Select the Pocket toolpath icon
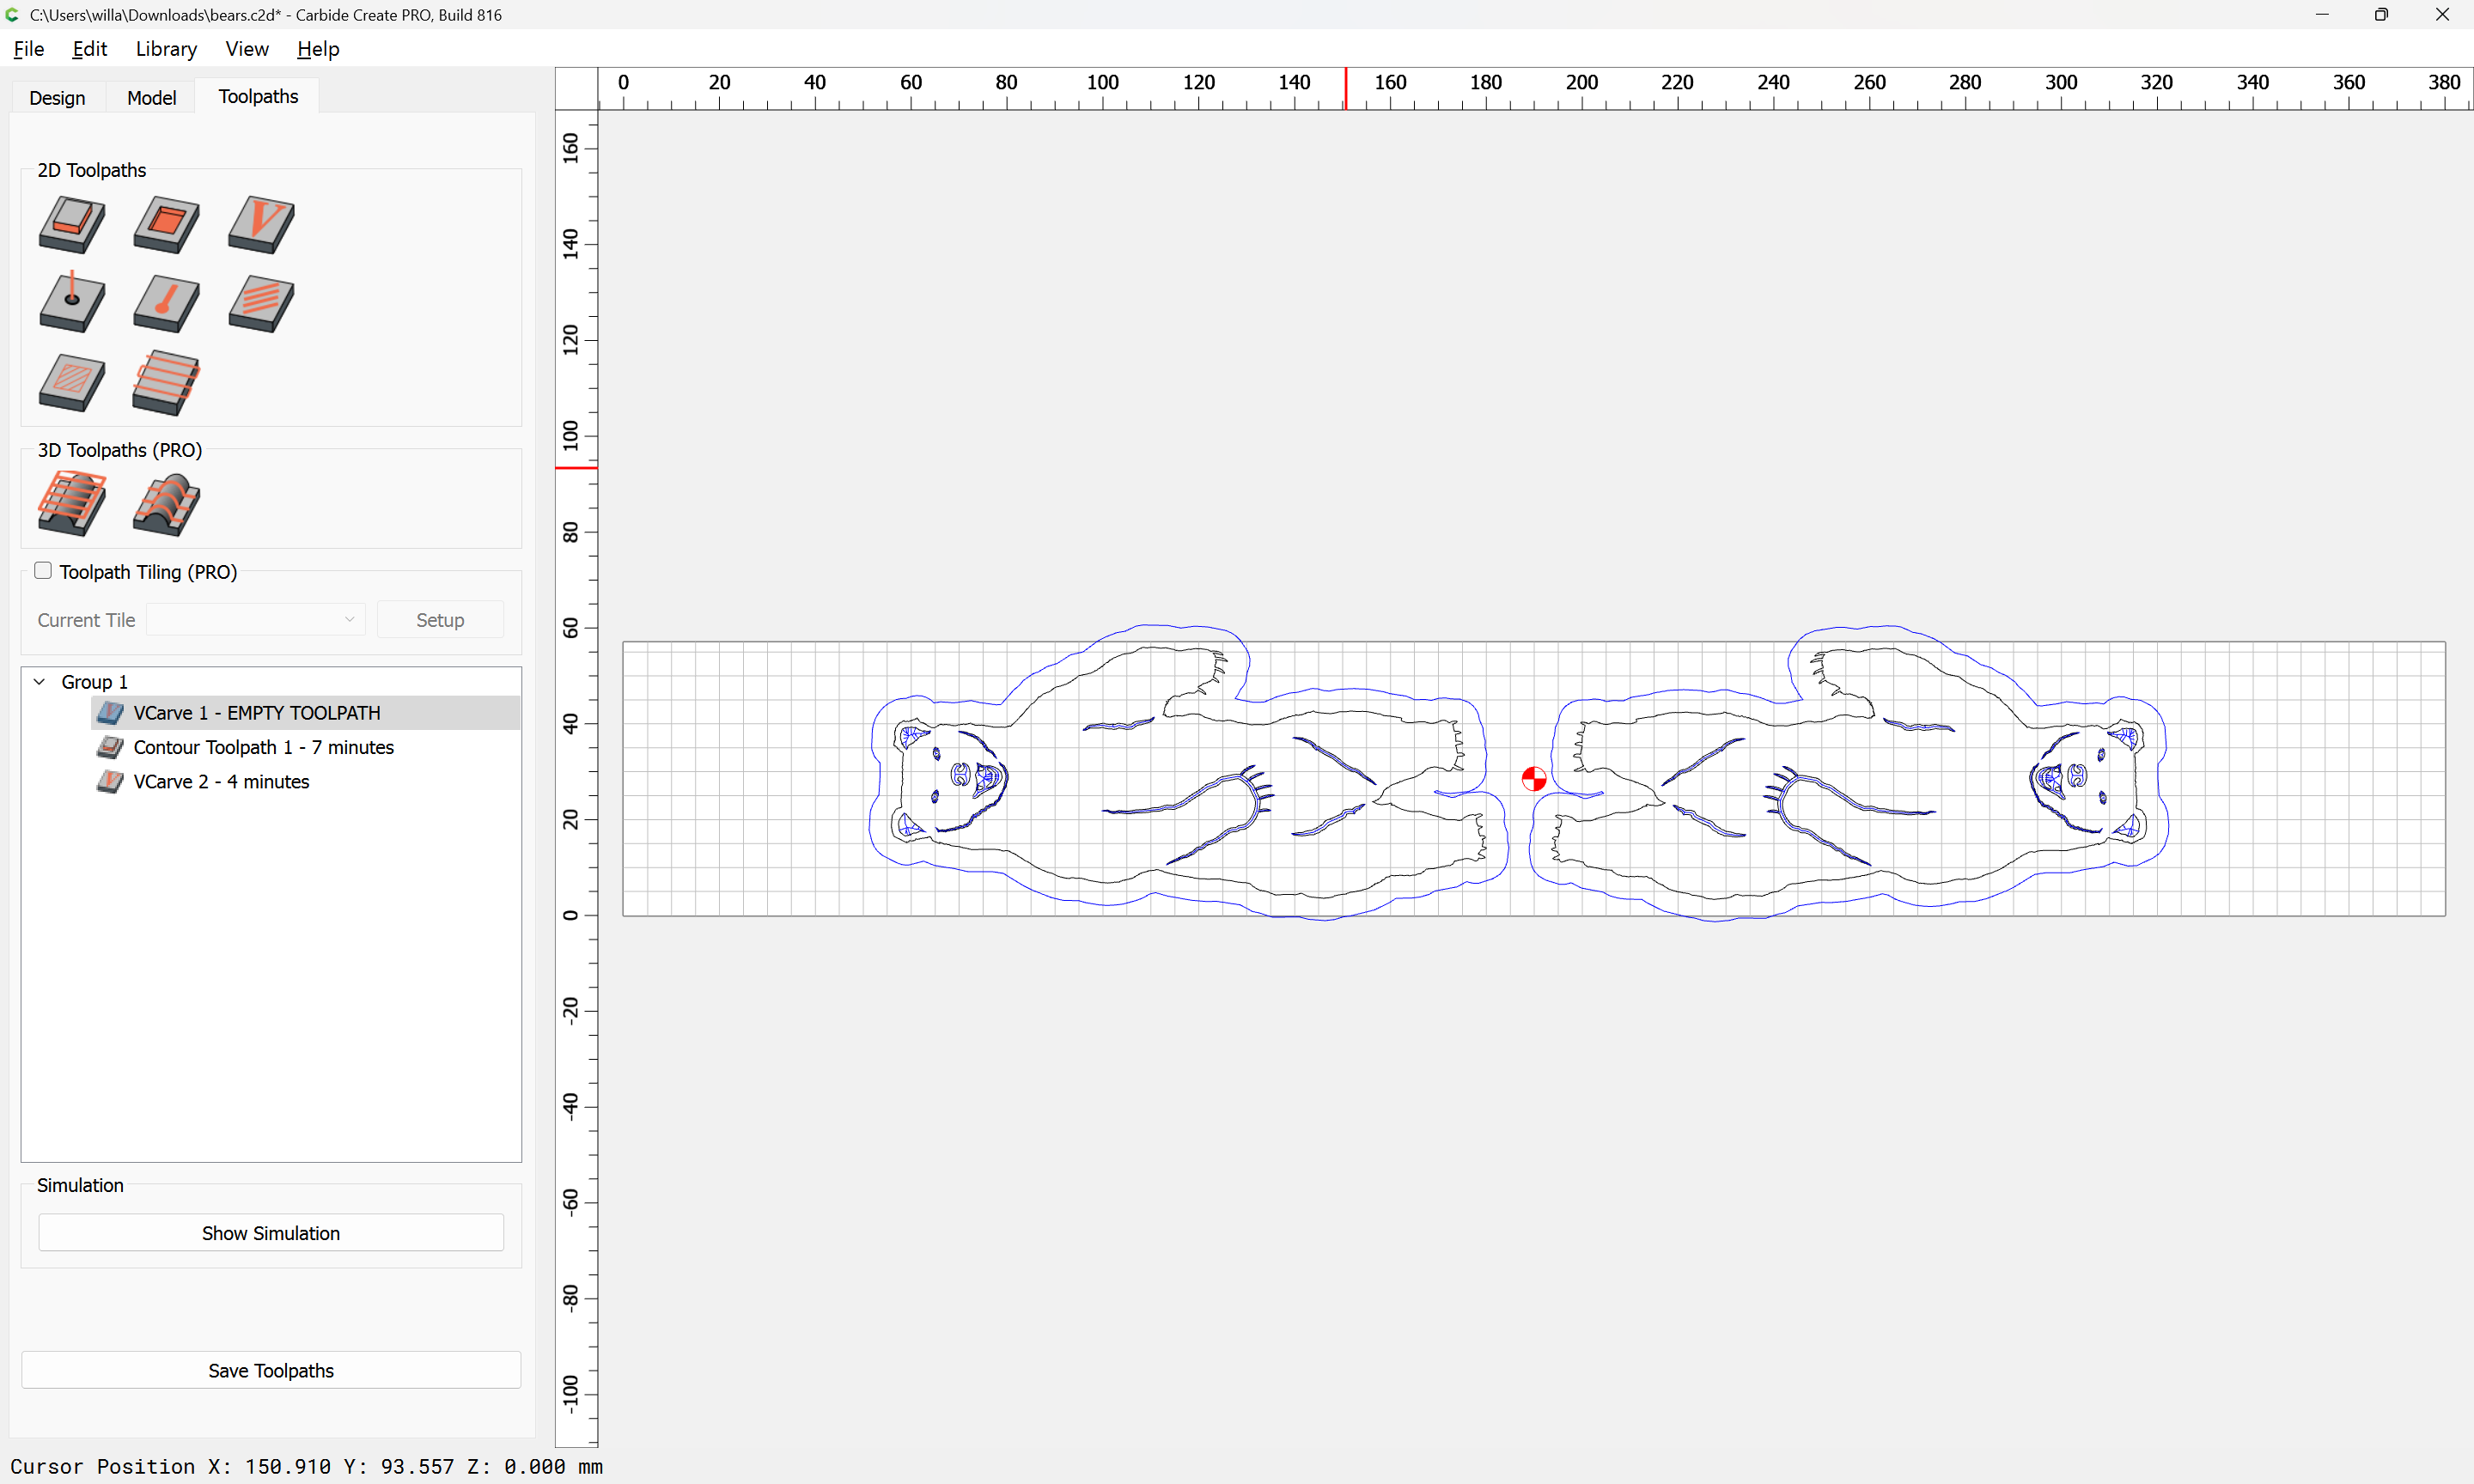Viewport: 2474px width, 1484px height. (166, 224)
